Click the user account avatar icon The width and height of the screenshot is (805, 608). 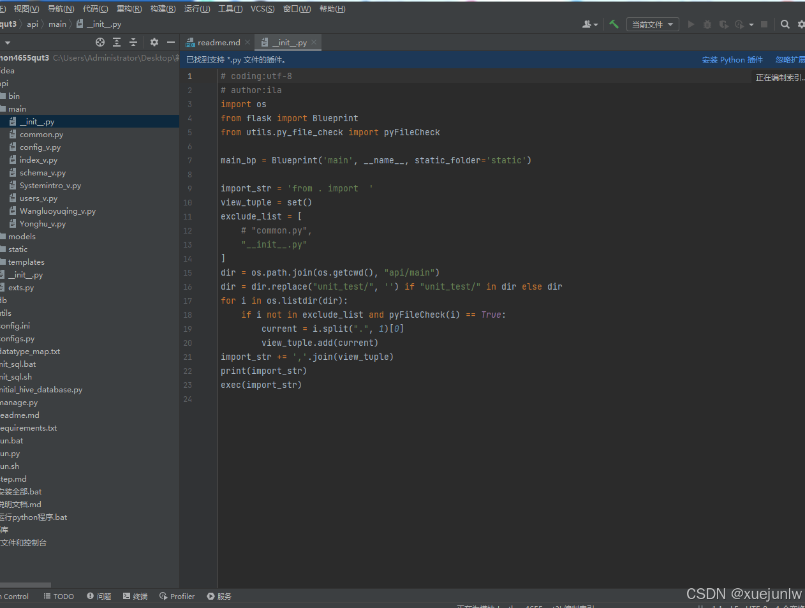click(x=587, y=24)
